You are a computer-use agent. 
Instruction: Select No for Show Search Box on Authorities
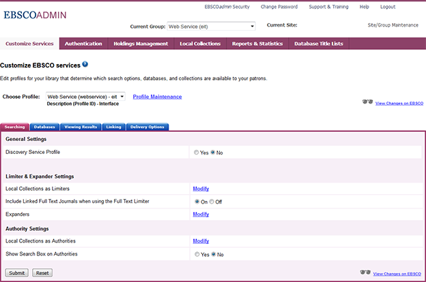pos(214,254)
